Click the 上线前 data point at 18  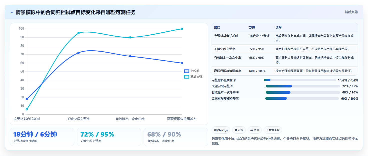click(27, 99)
